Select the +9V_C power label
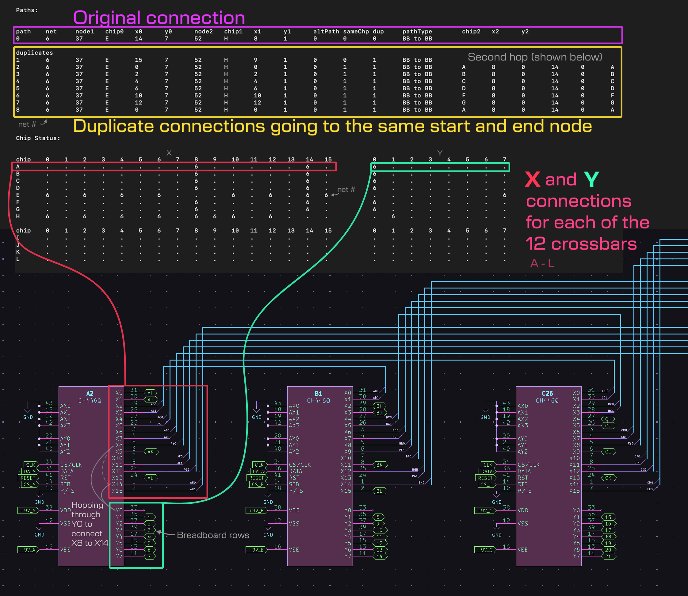 pyautogui.click(x=485, y=510)
